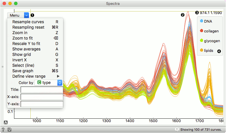This screenshot has width=226, height=133.
Task: Click the glycogen green legend marker
Action: [x=202, y=40]
